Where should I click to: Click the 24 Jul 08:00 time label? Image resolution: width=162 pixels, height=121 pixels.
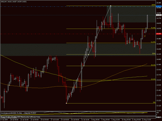pos(45,120)
